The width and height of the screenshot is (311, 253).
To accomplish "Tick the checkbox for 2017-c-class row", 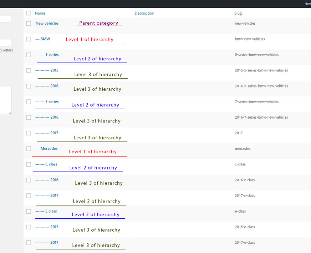I will [29, 196].
